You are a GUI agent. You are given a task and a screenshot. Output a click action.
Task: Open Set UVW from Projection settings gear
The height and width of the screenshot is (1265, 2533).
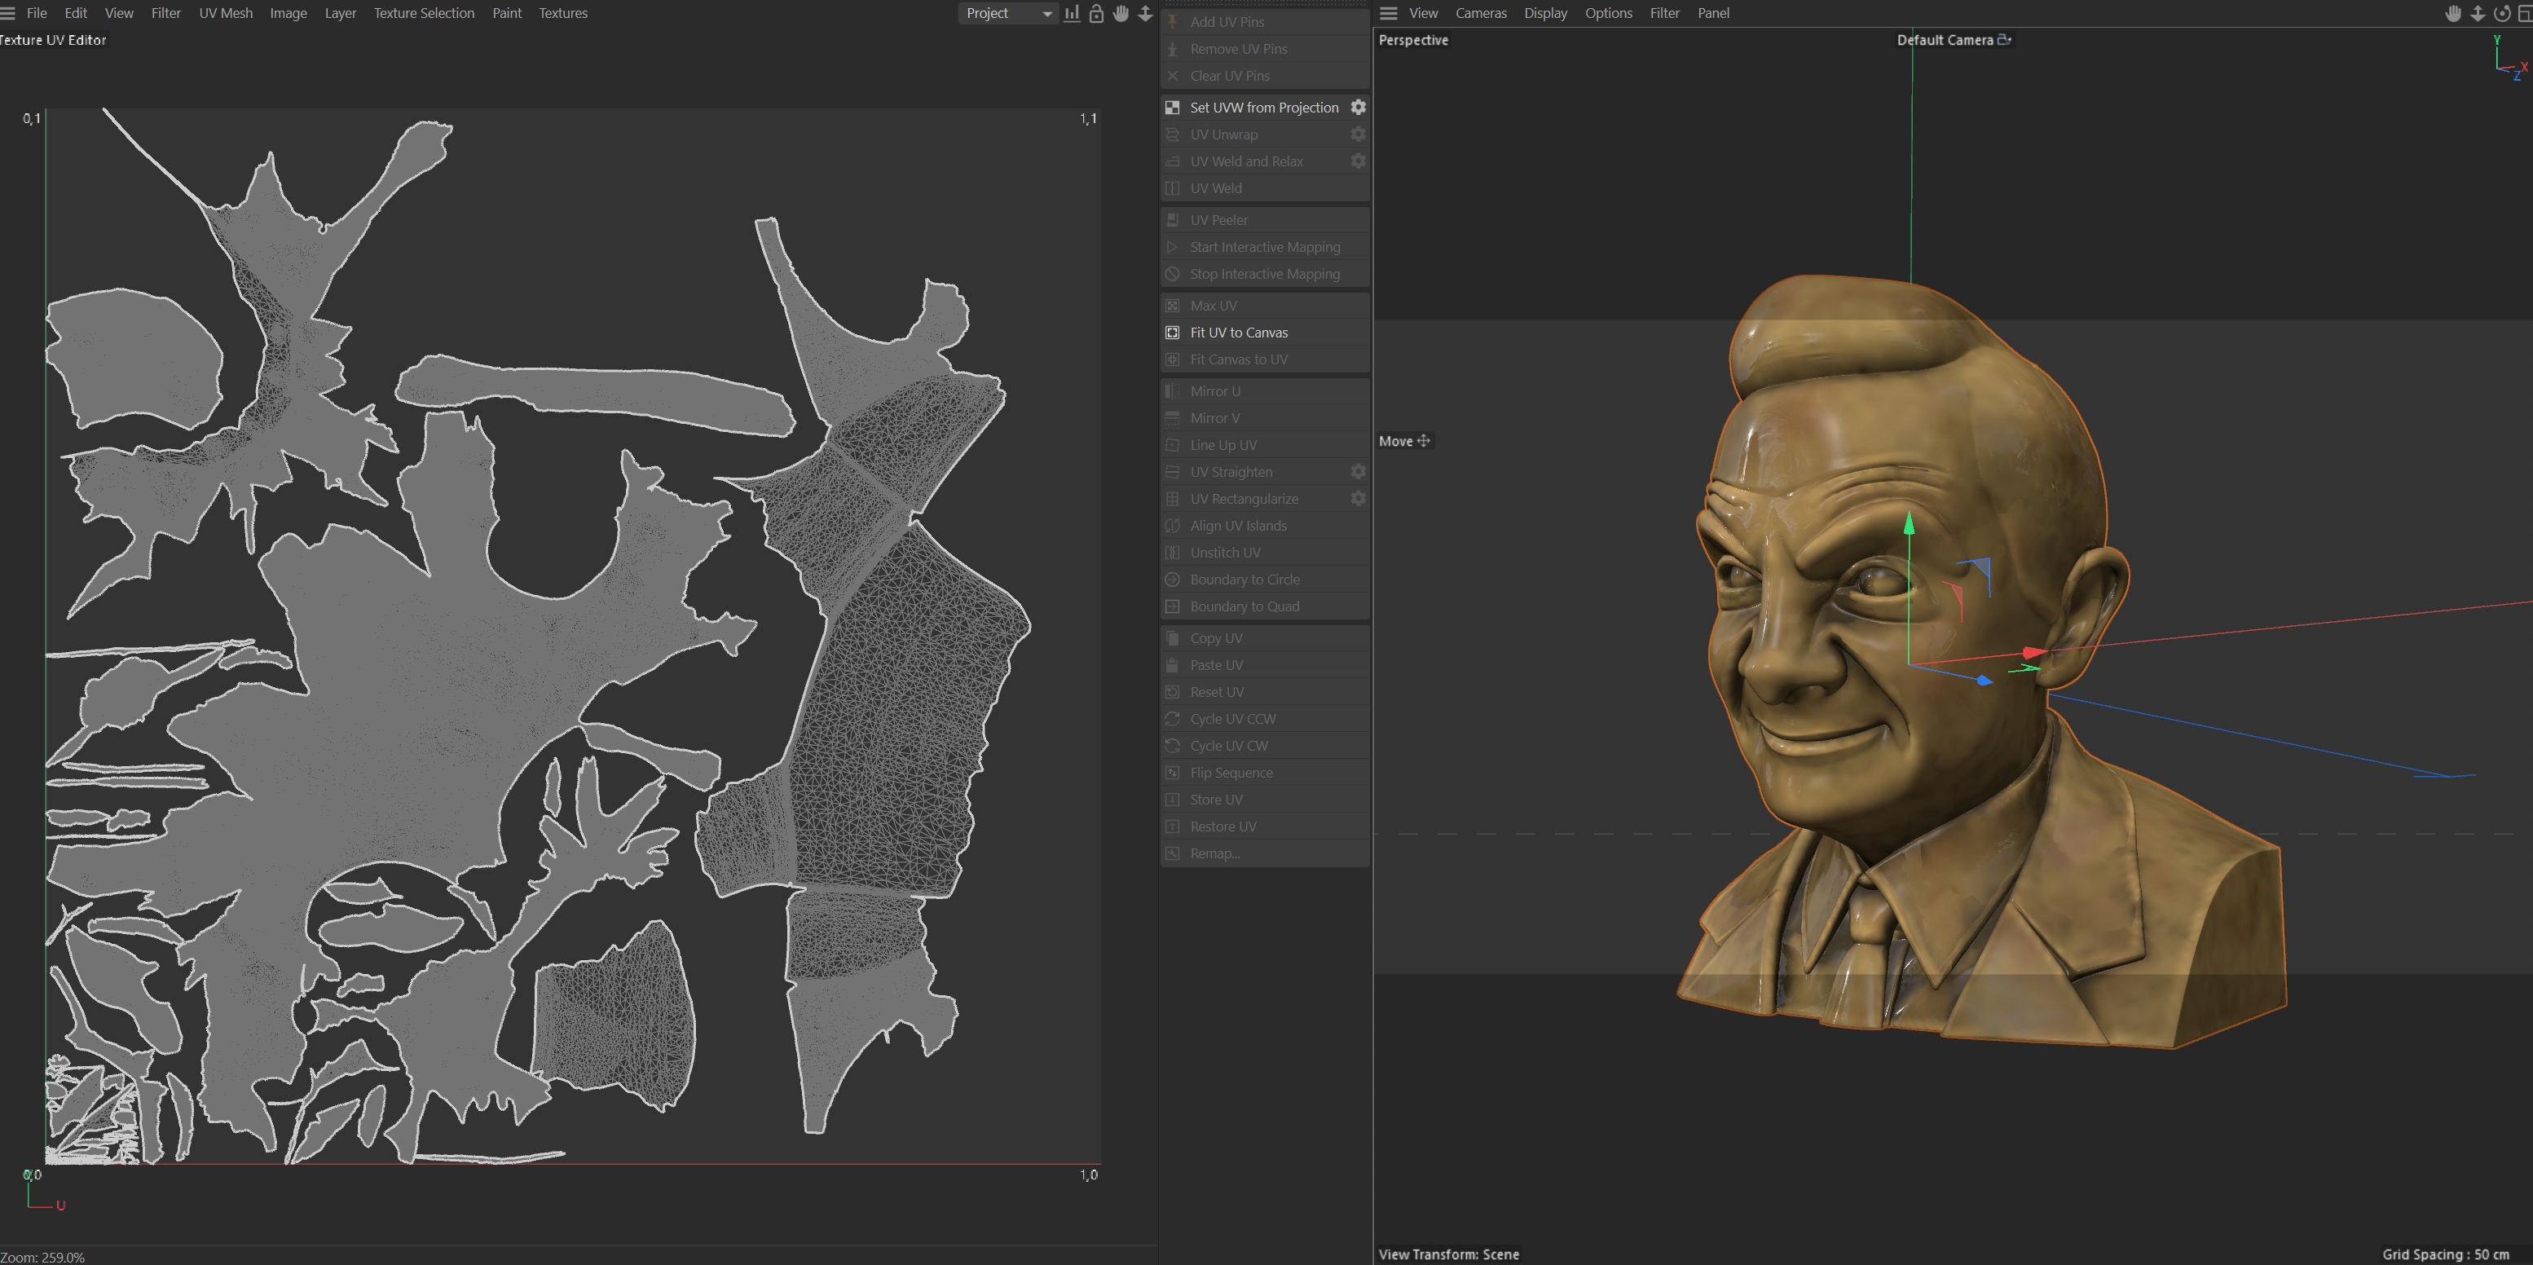[x=1358, y=108]
